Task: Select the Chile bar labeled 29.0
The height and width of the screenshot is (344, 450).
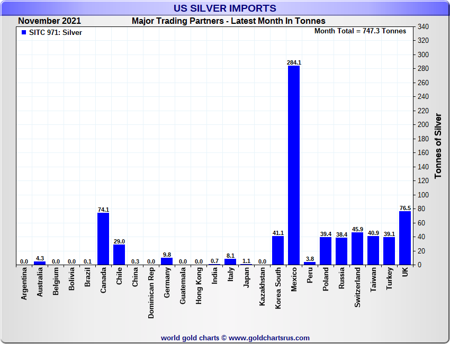Action: click(119, 255)
